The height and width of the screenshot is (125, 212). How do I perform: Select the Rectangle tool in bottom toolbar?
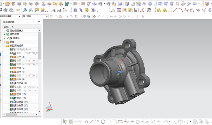point(120,122)
